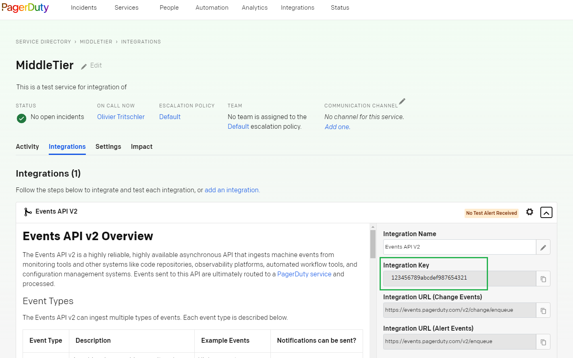This screenshot has height=358, width=573.
Task: Click the PagerDuty logo
Action: tap(25, 8)
